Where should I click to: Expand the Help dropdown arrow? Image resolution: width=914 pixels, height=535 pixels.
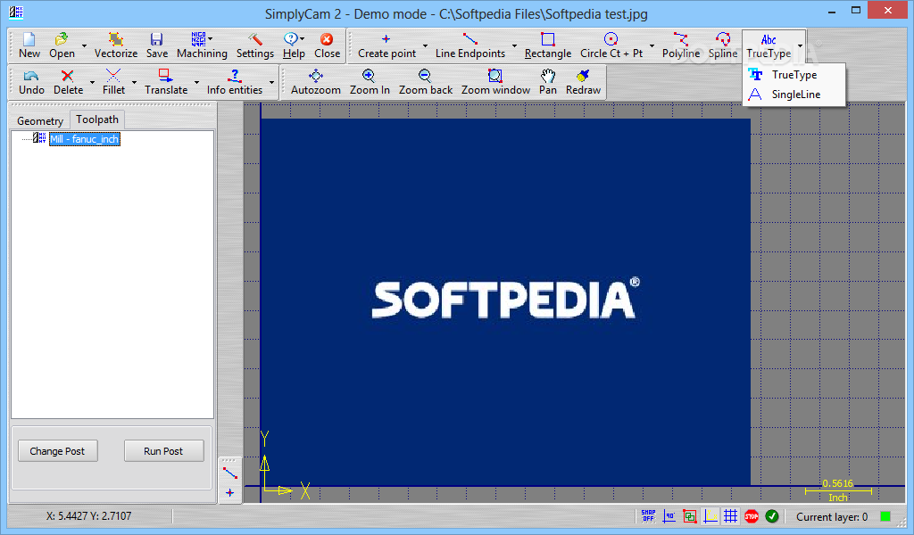pyautogui.click(x=302, y=39)
